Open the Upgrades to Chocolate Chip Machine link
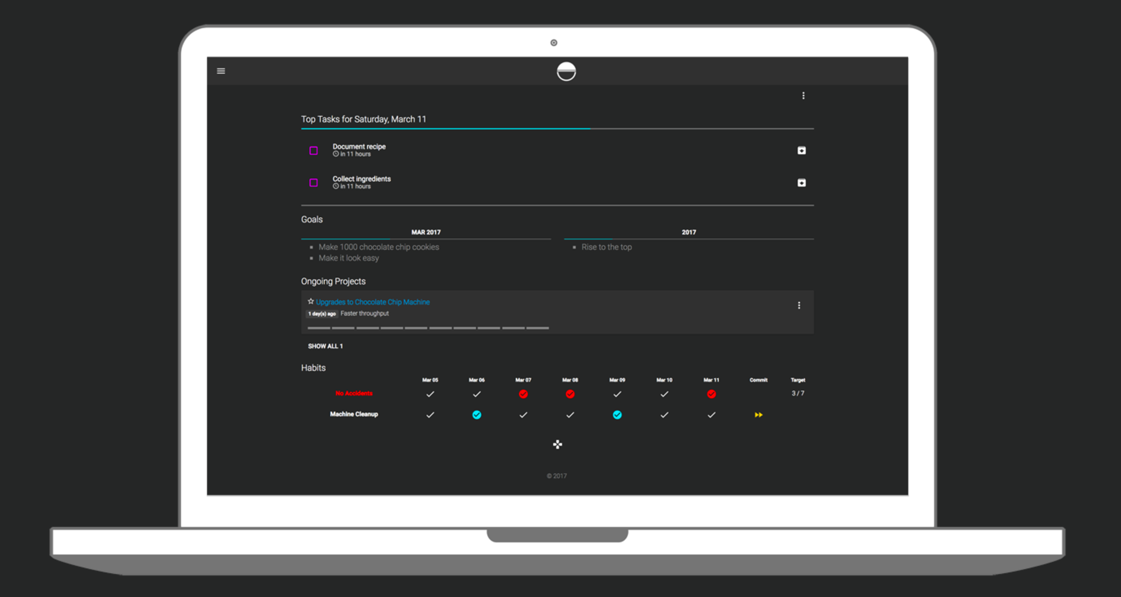Image resolution: width=1121 pixels, height=597 pixels. coord(372,302)
